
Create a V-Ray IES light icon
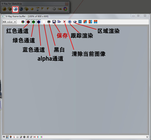tap(48, 9)
